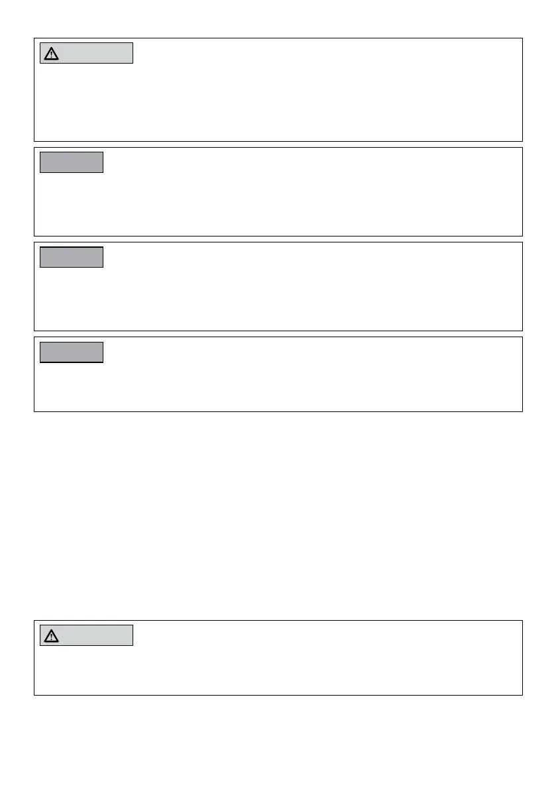
Task: Select the dark gray label in the second box
Action: 72,162
